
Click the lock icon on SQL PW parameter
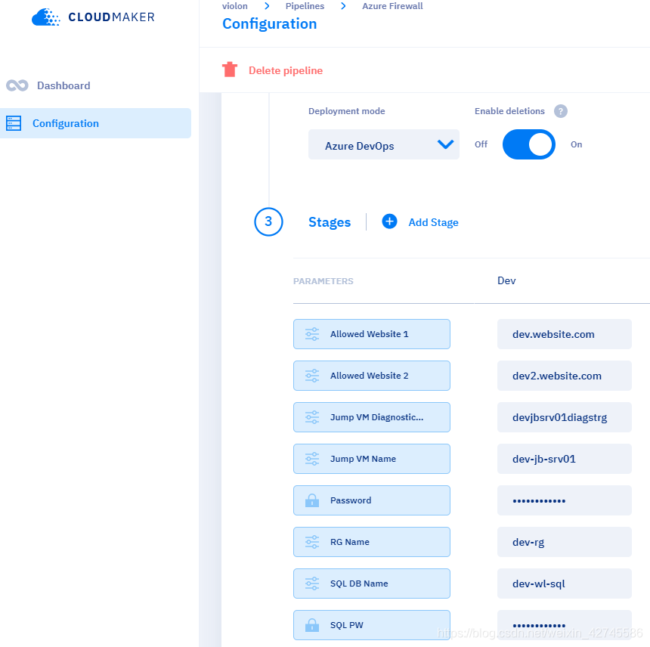[312, 625]
